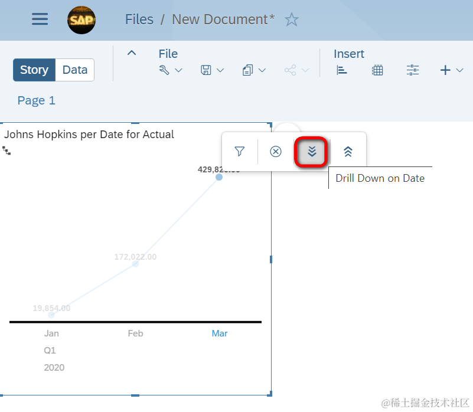Image resolution: width=473 pixels, height=412 pixels.
Task: Click the chart title Johns Hopkins per Date
Action: tap(89, 135)
